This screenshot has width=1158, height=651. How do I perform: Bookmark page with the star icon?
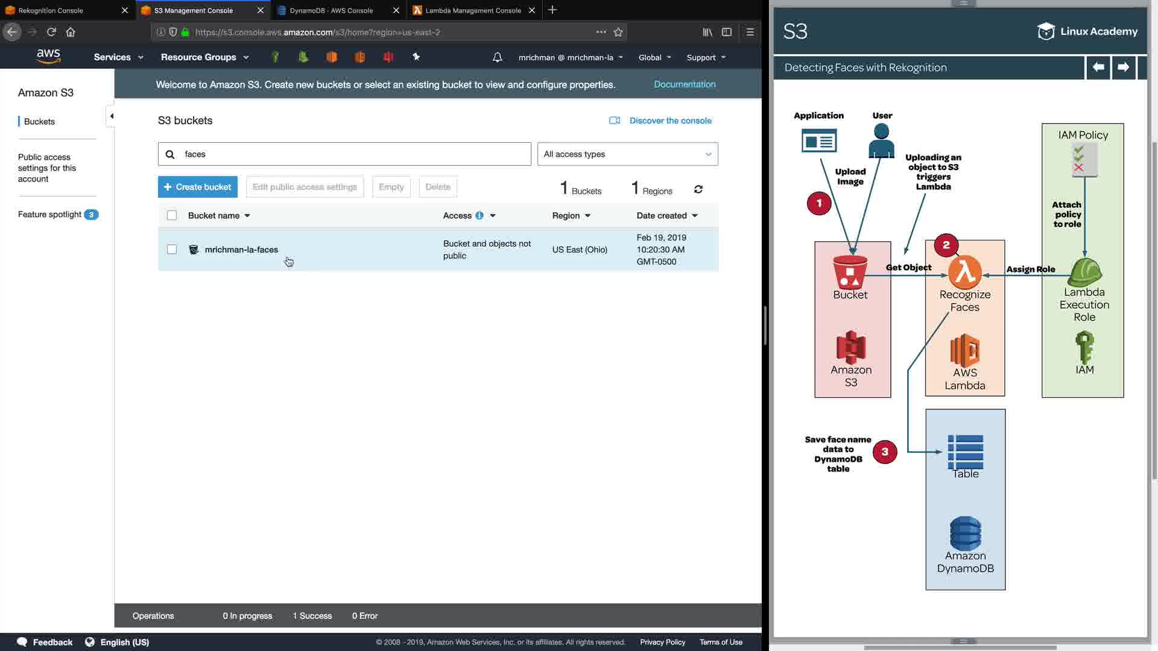pyautogui.click(x=618, y=32)
